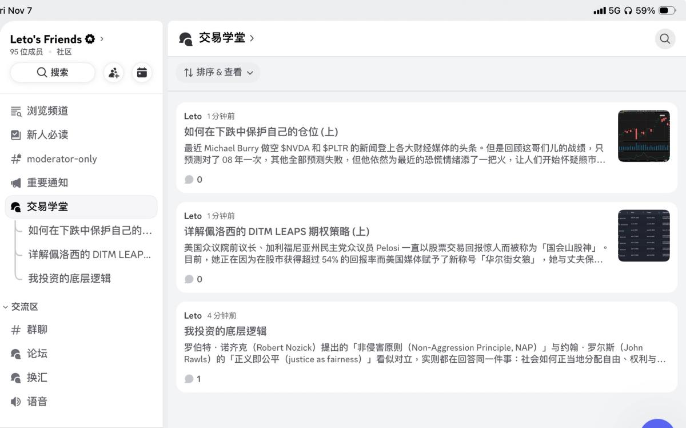Click the headphones icon in status bar
The width and height of the screenshot is (686, 428).
click(x=628, y=10)
